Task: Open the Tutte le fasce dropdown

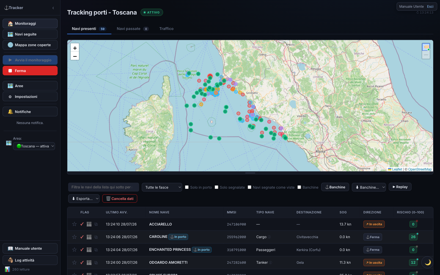Action: pyautogui.click(x=162, y=187)
